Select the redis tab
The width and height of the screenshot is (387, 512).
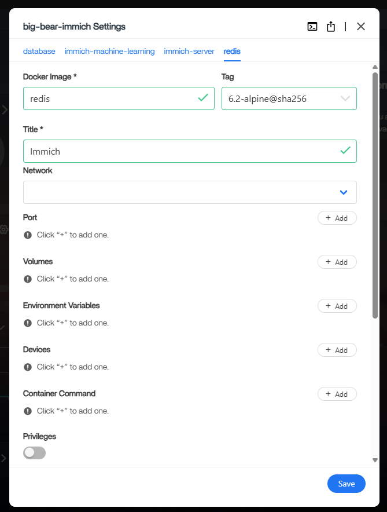[232, 52]
